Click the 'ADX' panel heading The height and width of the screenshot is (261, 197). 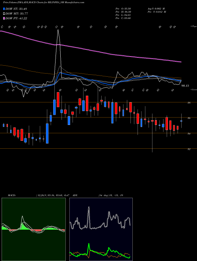(75, 195)
